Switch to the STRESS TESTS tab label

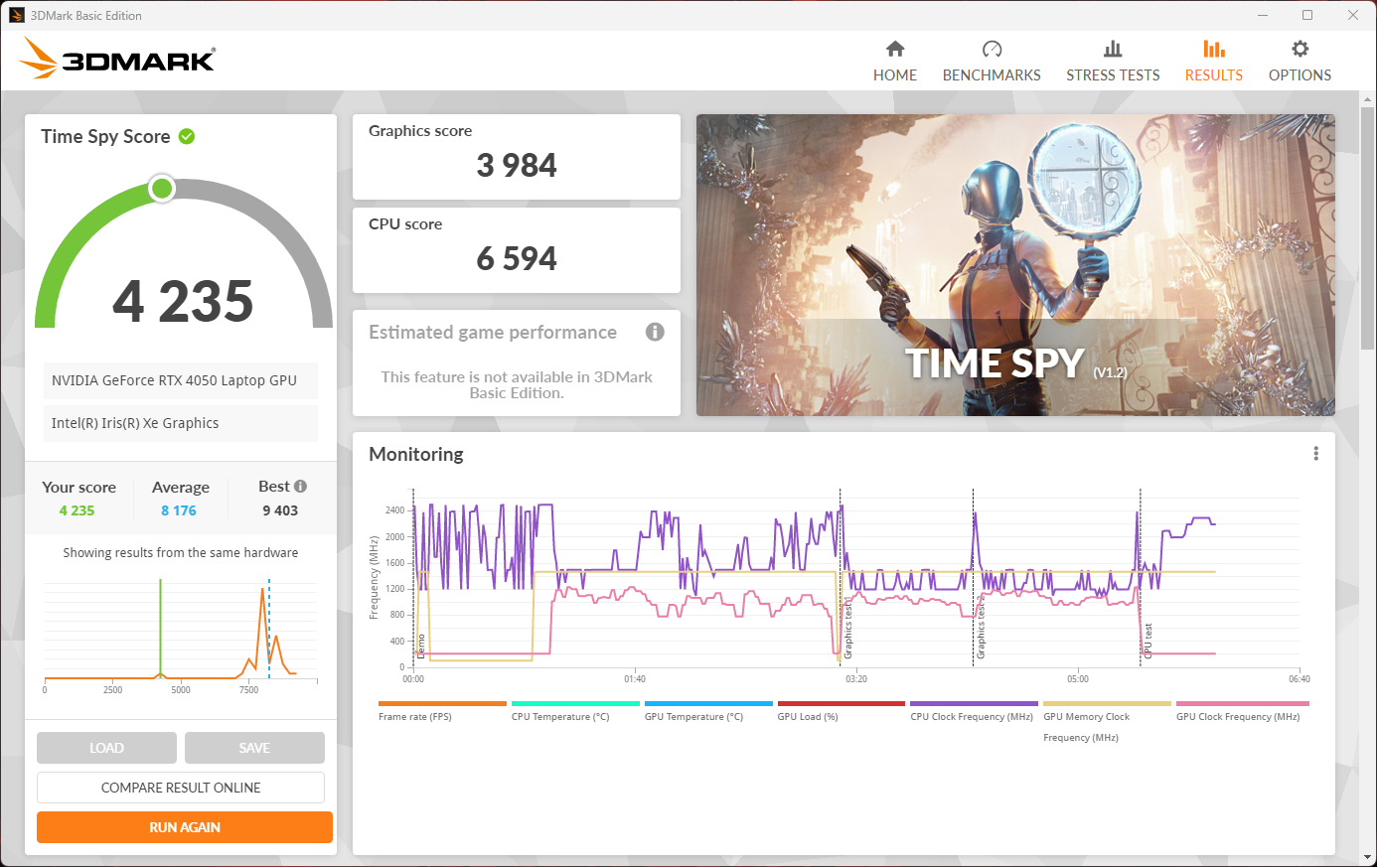pos(1113,75)
